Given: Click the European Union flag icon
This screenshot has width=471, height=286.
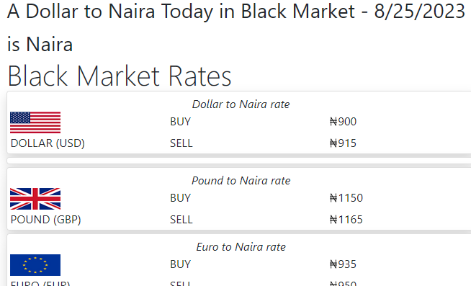Looking at the screenshot, I should click(x=35, y=265).
